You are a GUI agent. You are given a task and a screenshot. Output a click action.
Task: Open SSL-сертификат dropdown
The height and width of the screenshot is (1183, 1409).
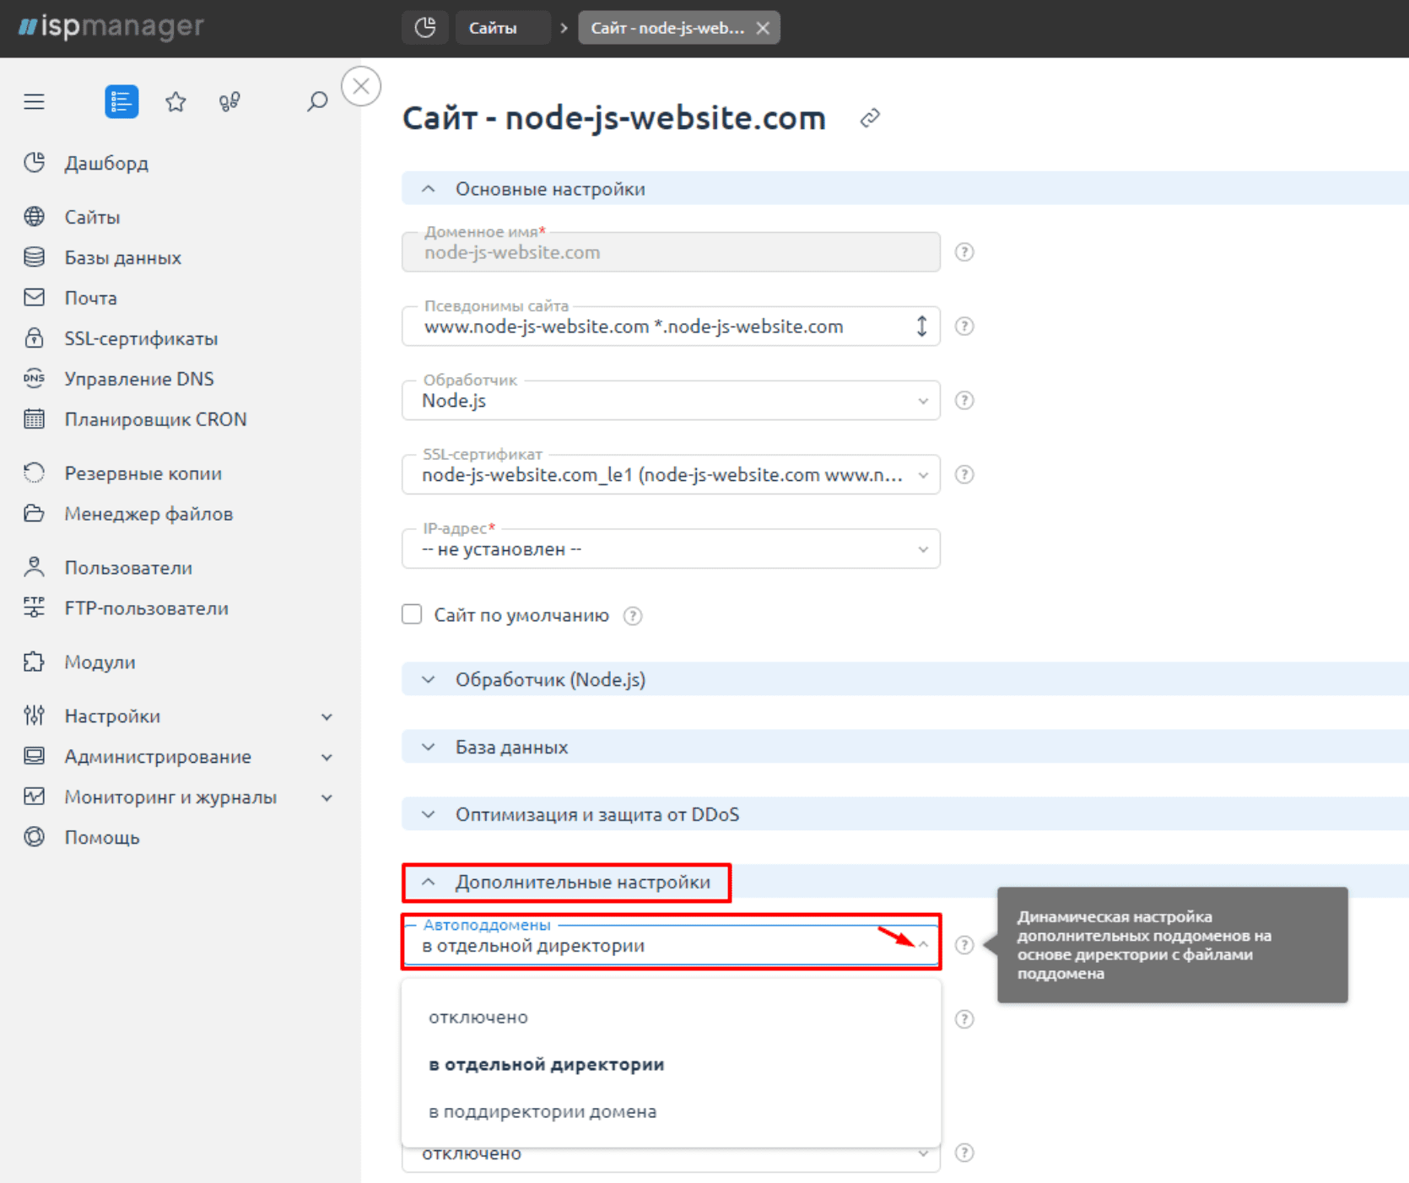point(671,475)
